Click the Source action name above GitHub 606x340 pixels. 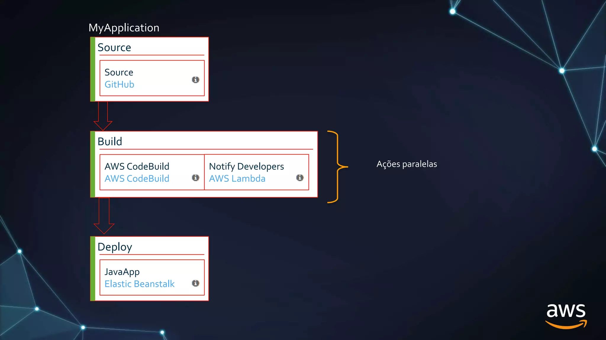tap(119, 72)
